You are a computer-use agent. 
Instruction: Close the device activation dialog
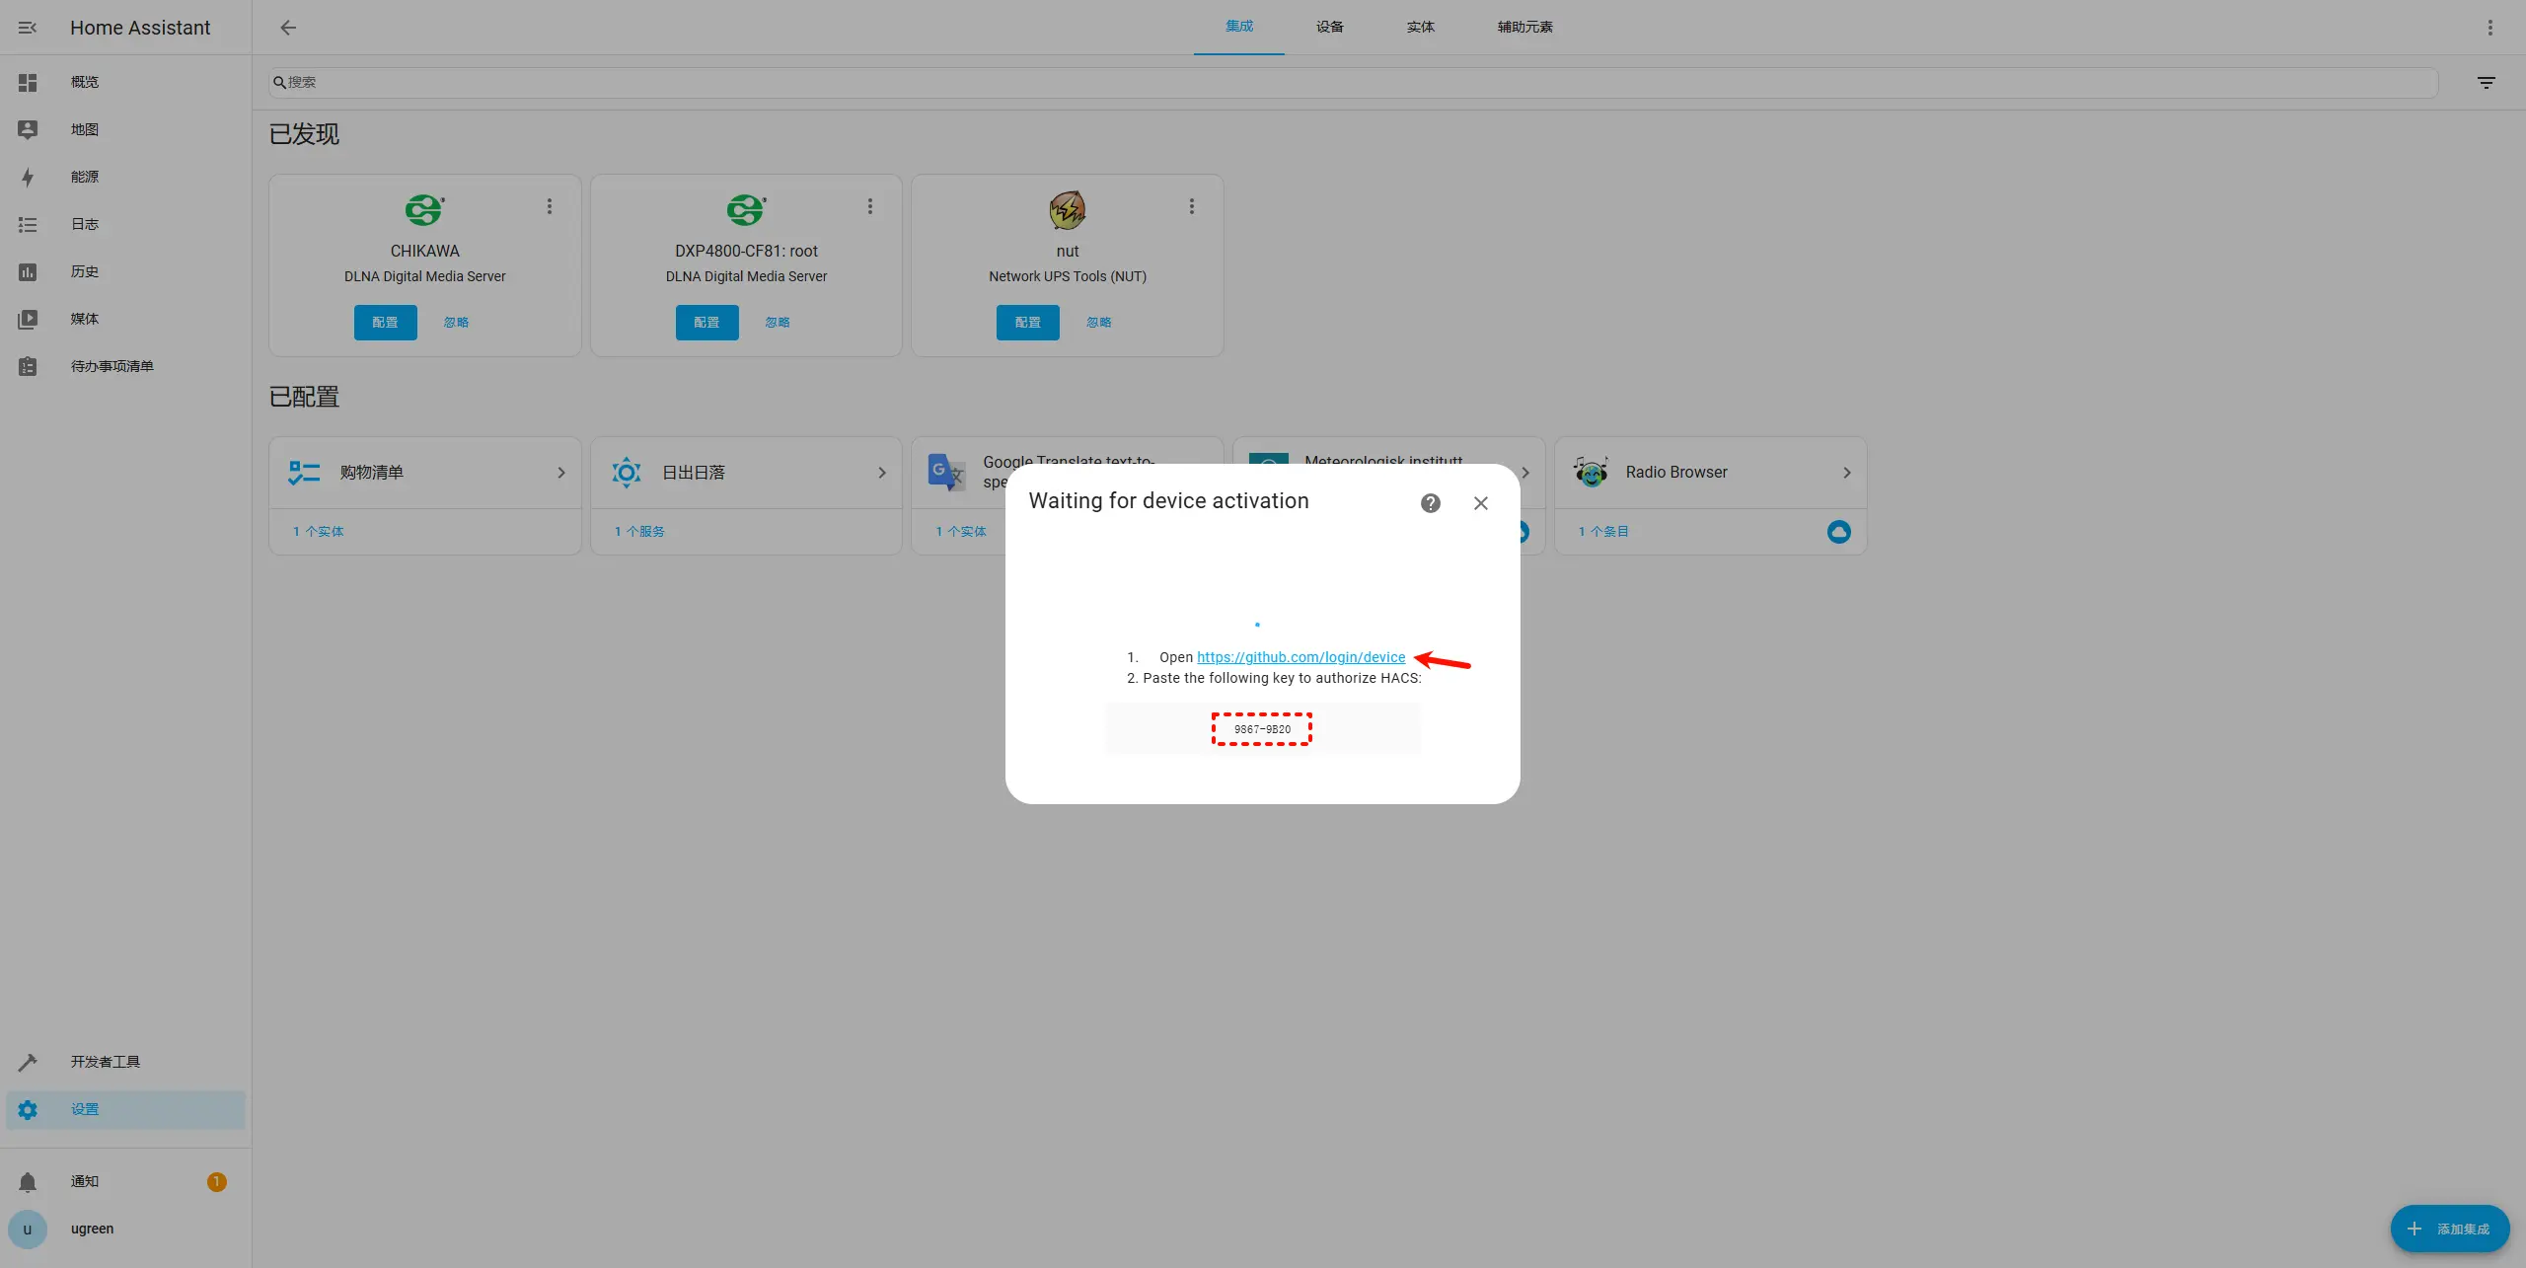pyautogui.click(x=1480, y=503)
